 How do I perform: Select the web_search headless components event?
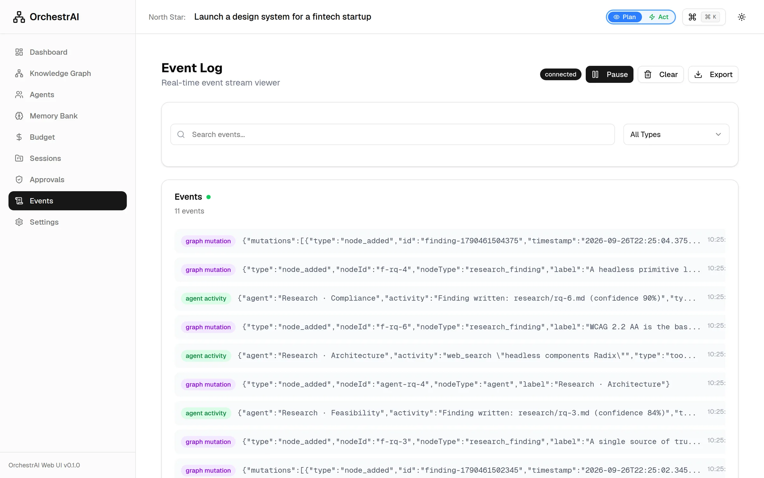point(450,356)
